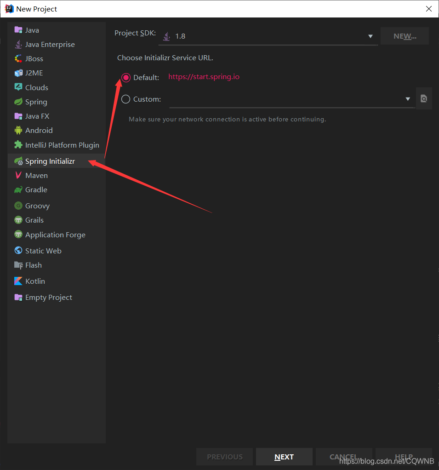Pick the Flash folder icon

coord(18,265)
